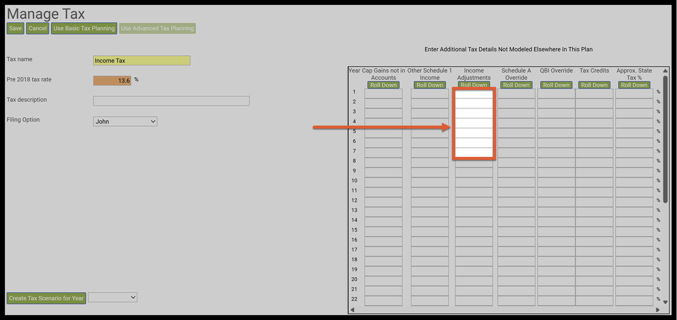
Task: Select Use Advanced Tax Planning button
Action: point(158,29)
